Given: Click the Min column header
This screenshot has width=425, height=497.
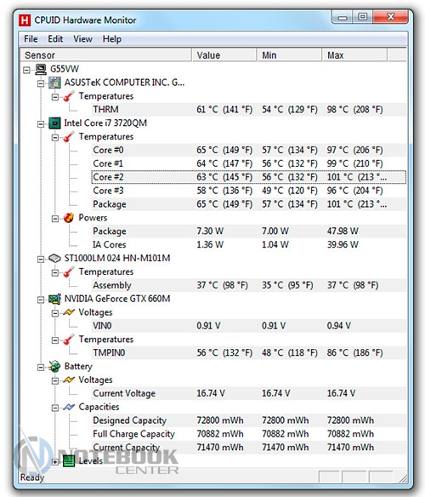Looking at the screenshot, I should (x=290, y=55).
